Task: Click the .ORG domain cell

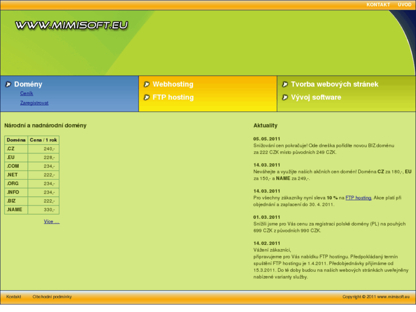Action: (16, 184)
